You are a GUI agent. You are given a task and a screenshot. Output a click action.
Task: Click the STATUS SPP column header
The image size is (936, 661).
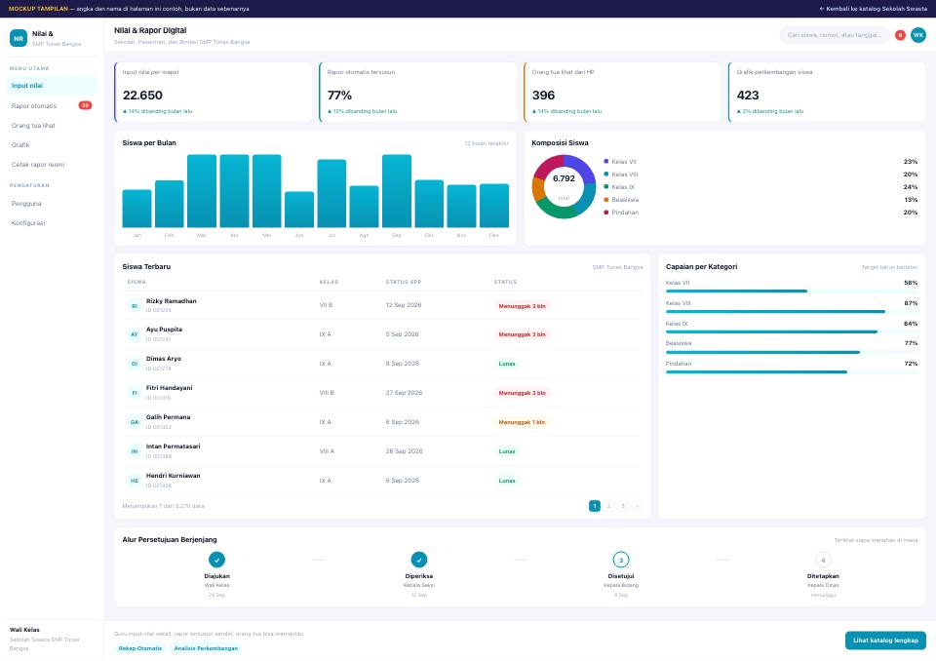[404, 282]
